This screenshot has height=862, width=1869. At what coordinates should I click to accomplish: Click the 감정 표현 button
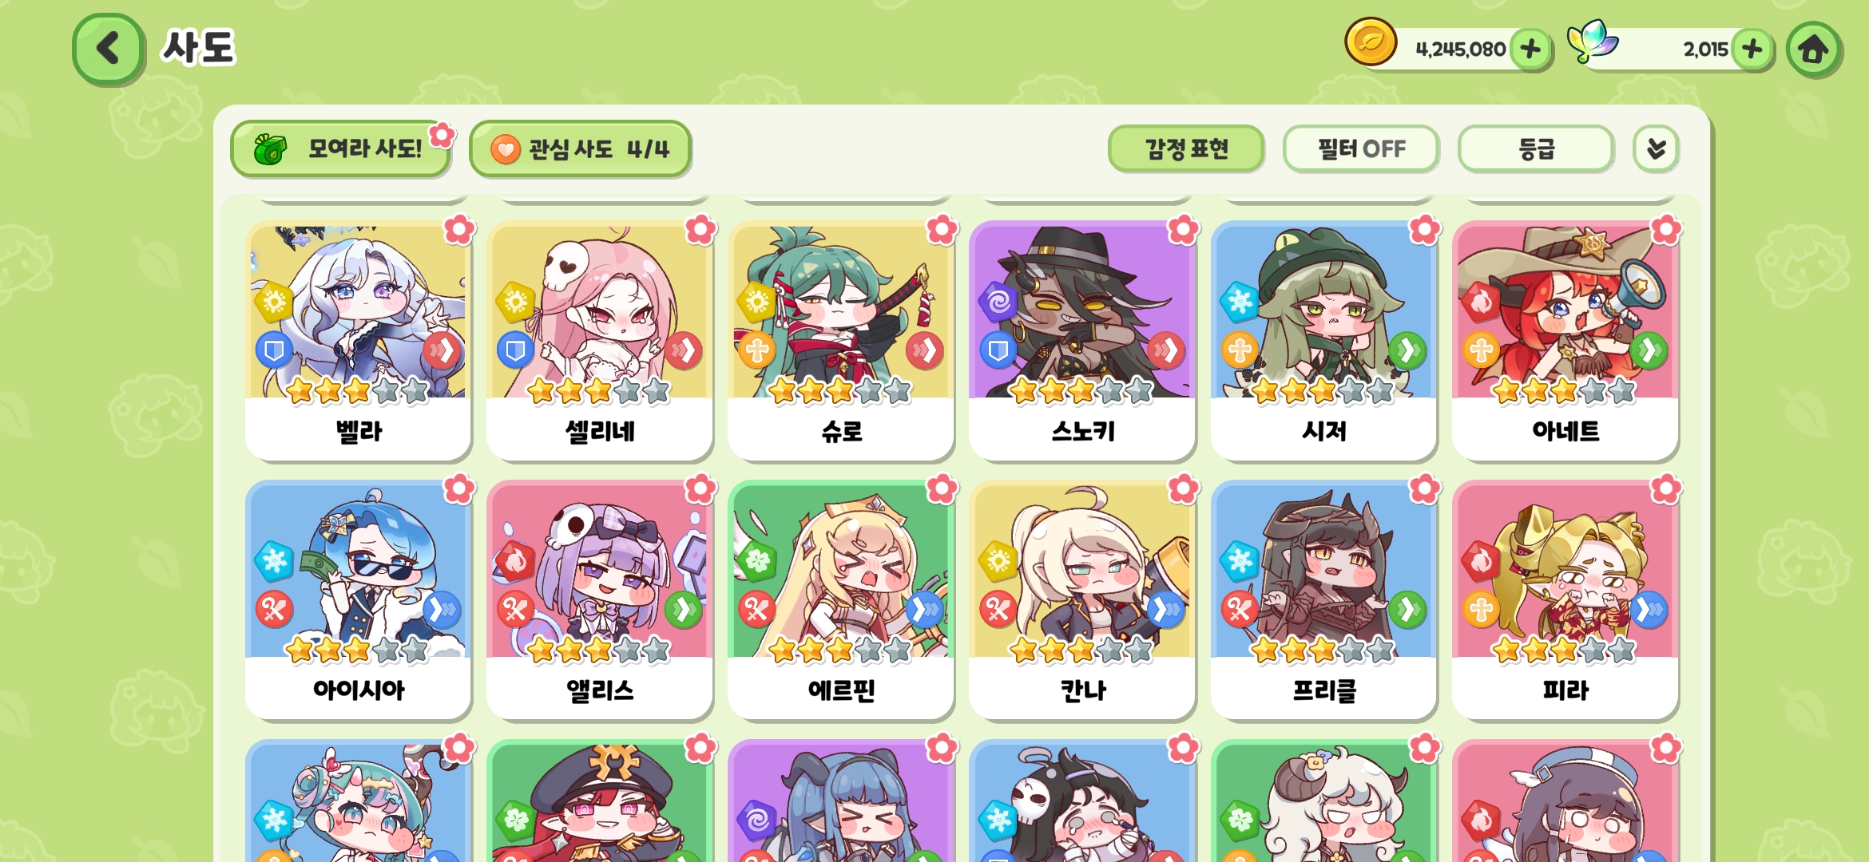(1186, 148)
